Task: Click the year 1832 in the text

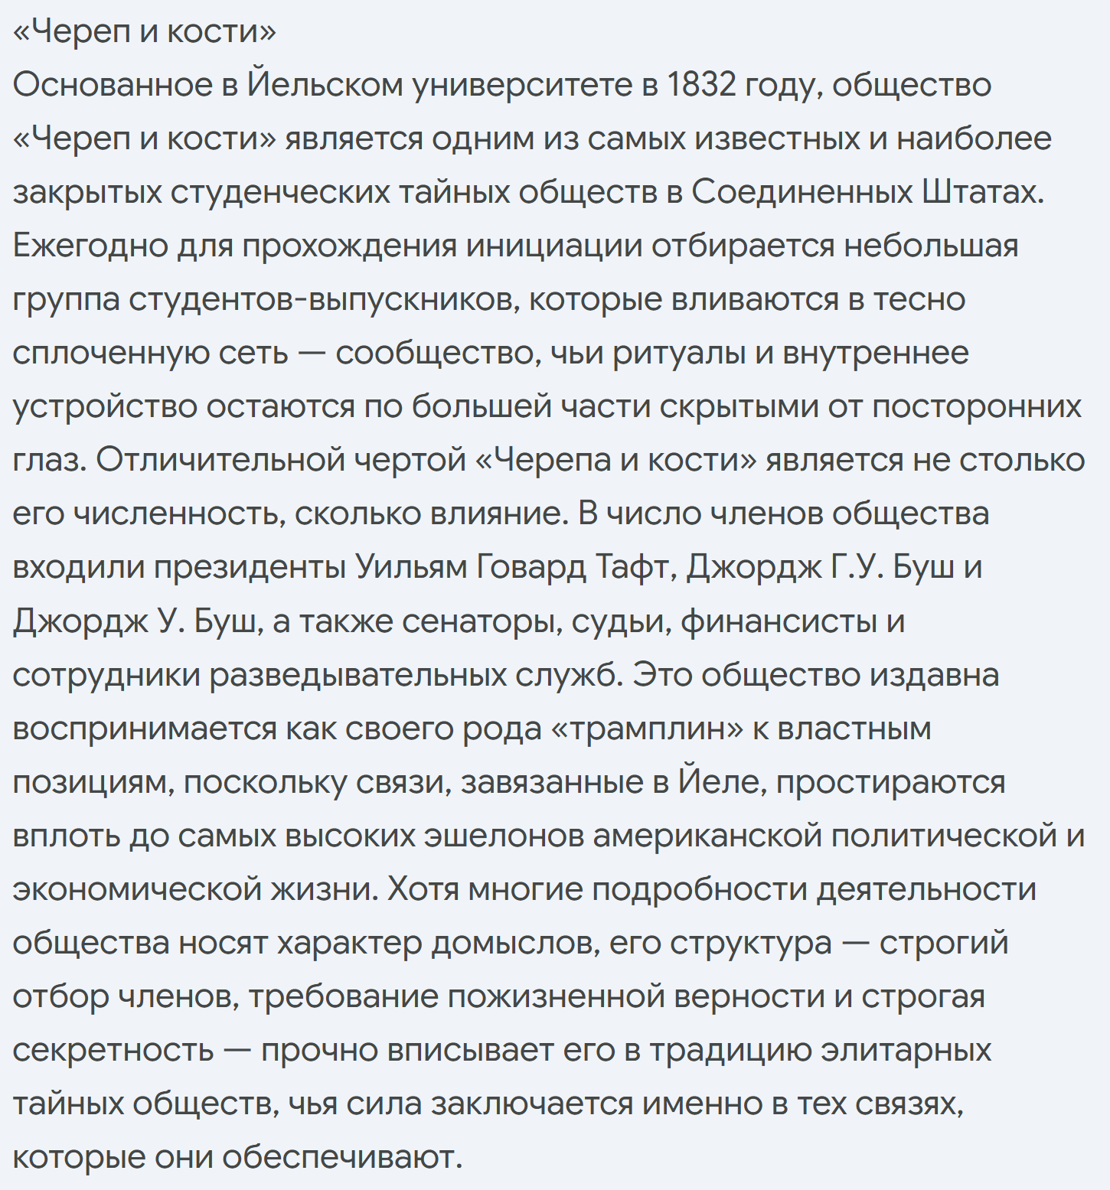Action: (701, 85)
